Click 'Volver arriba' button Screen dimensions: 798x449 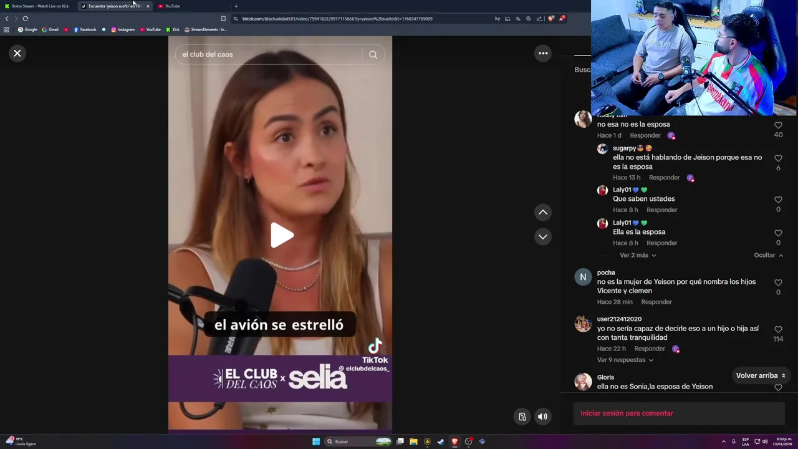click(x=761, y=375)
